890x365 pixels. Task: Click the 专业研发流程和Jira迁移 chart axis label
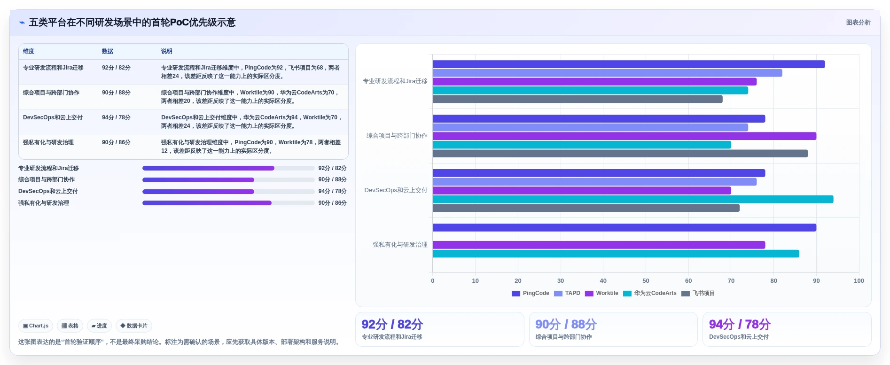(x=395, y=81)
